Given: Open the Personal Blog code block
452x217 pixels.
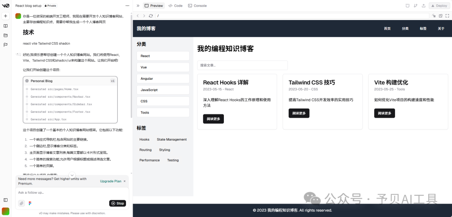Looking at the screenshot, I should [70, 100].
